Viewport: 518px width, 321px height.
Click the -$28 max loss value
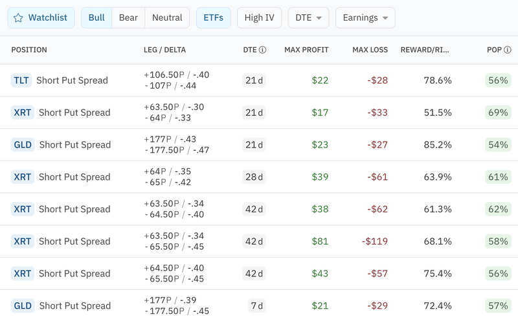pyautogui.click(x=377, y=80)
